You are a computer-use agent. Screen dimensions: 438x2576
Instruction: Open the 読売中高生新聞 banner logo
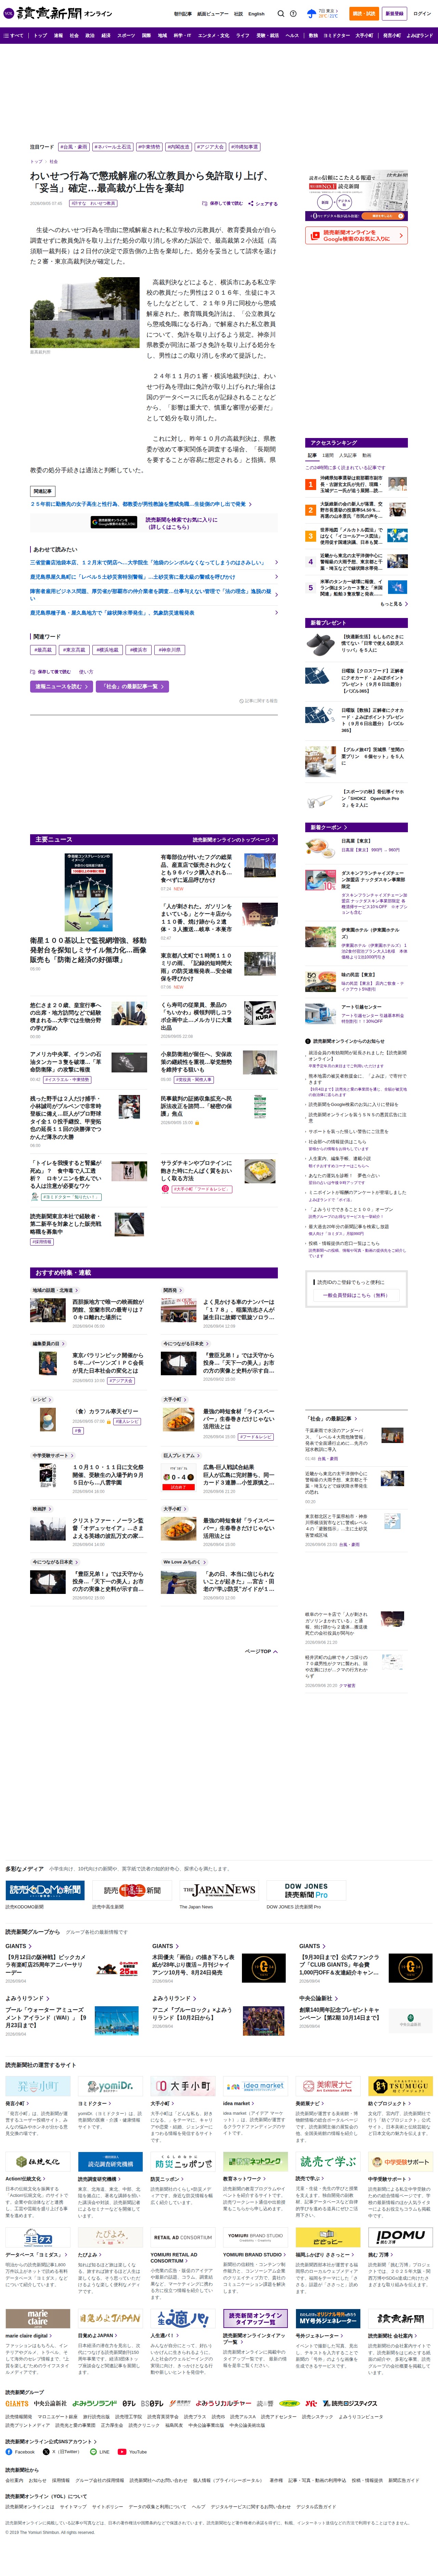pyautogui.click(x=132, y=1890)
